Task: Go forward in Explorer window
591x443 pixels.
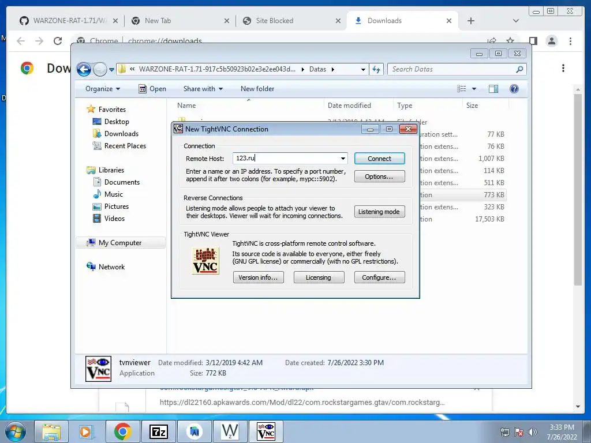Action: point(100,69)
